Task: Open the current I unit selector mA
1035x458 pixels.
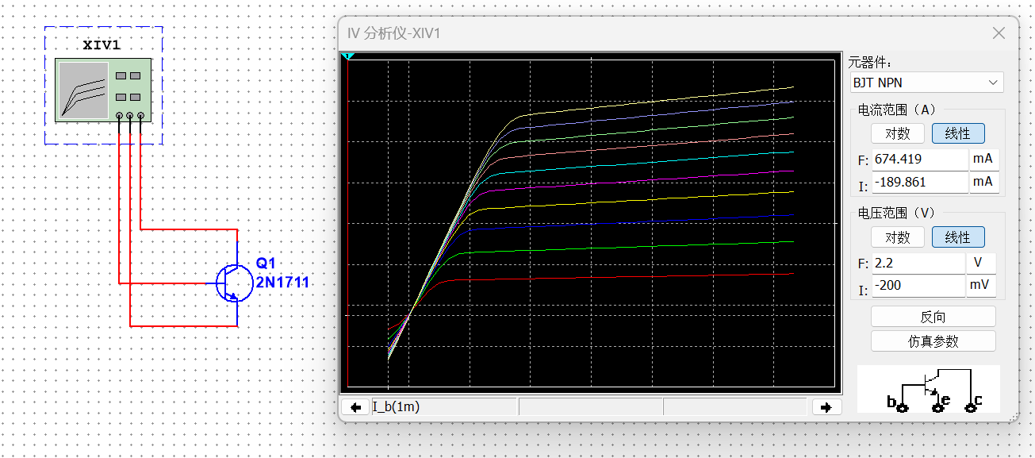Action: [983, 182]
